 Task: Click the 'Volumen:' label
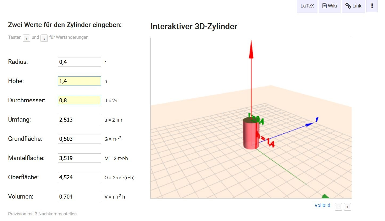coord(21,197)
